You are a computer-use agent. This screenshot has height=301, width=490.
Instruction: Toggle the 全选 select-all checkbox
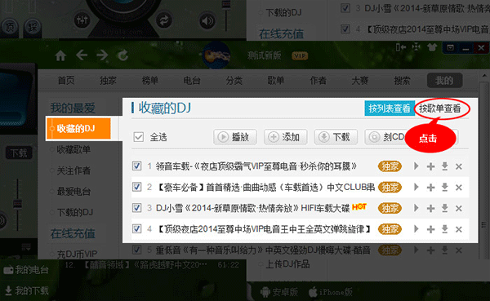(x=139, y=137)
